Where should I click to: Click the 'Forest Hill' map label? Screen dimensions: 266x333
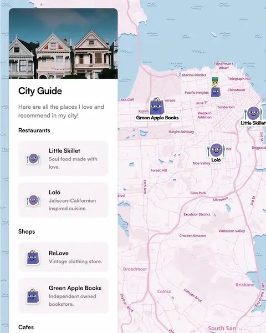[x=158, y=170]
